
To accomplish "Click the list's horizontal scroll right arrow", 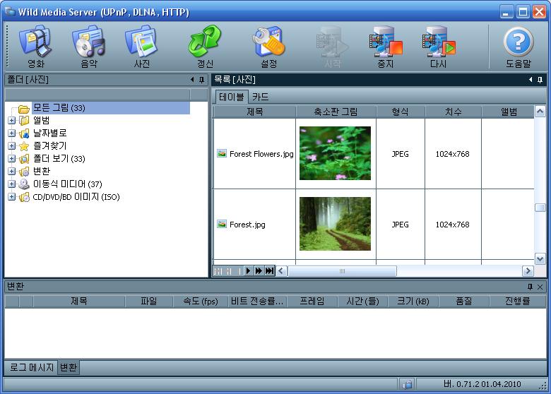I will click(x=528, y=271).
